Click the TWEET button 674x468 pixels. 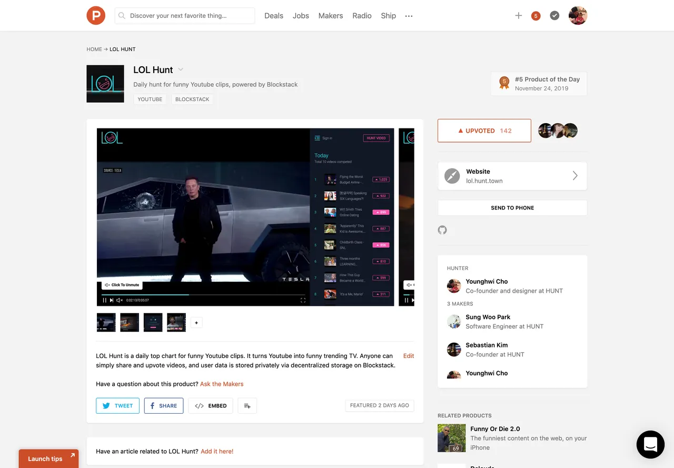tap(117, 406)
